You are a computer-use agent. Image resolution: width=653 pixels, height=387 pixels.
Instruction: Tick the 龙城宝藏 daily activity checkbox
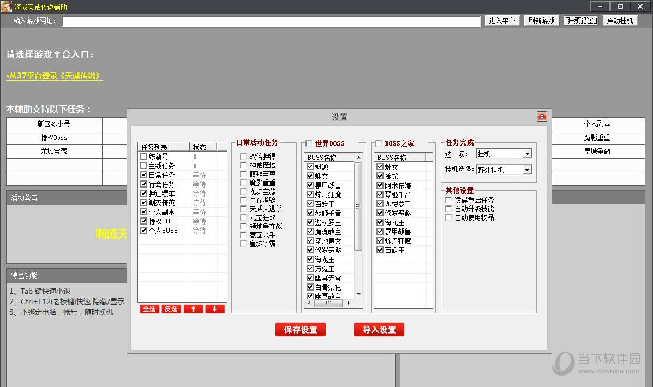click(243, 191)
